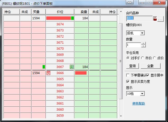Click the quantity input field showing 1
This screenshot has width=168, height=122.
pos(134,45)
